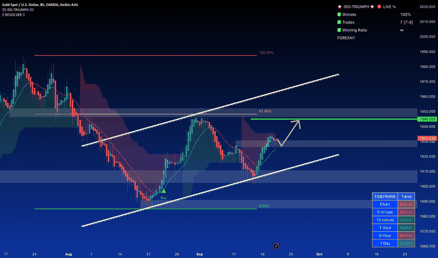Viewport: 438px width, 258px height.
Task: Click the 24 date axis label
Action: [34, 254]
